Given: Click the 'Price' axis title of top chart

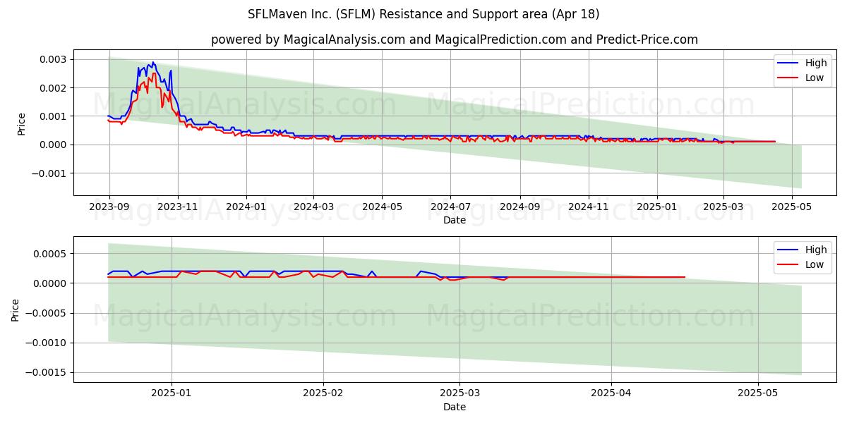Looking at the screenshot, I should click(21, 123).
